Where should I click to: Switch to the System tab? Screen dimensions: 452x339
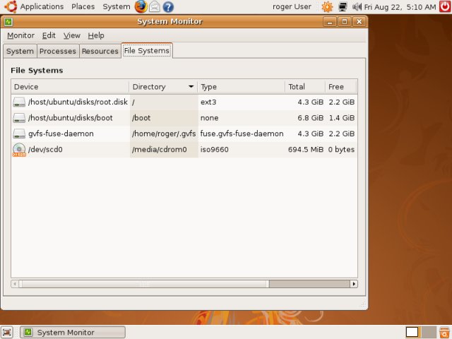tap(20, 52)
